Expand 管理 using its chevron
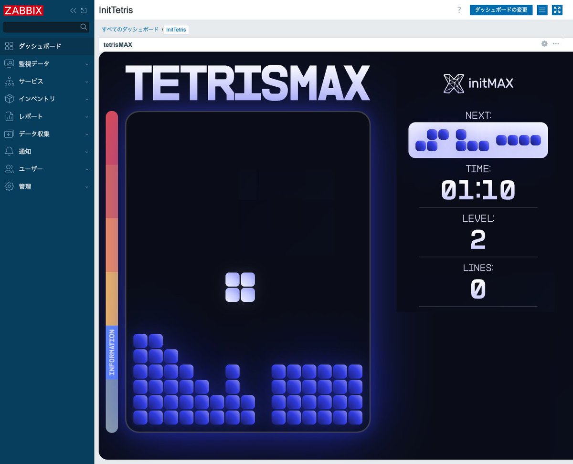573x464 pixels. tap(87, 187)
